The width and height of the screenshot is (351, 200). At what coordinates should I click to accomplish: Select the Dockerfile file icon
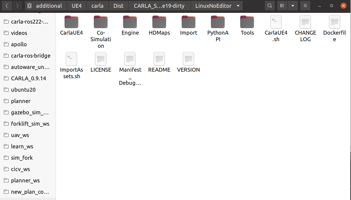point(335,22)
